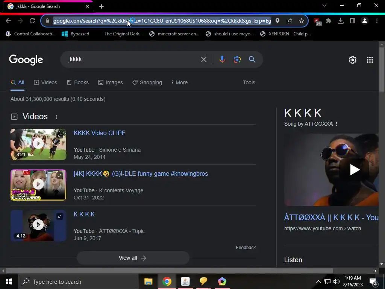Search by image with Lens icon

pos(237,59)
